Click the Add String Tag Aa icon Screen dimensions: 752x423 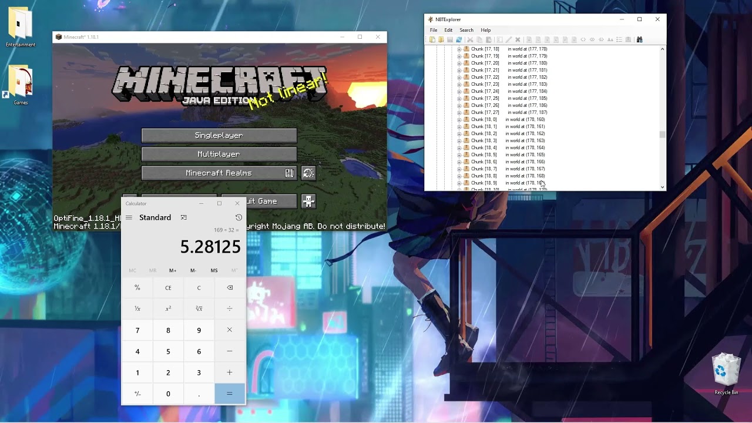610,39
